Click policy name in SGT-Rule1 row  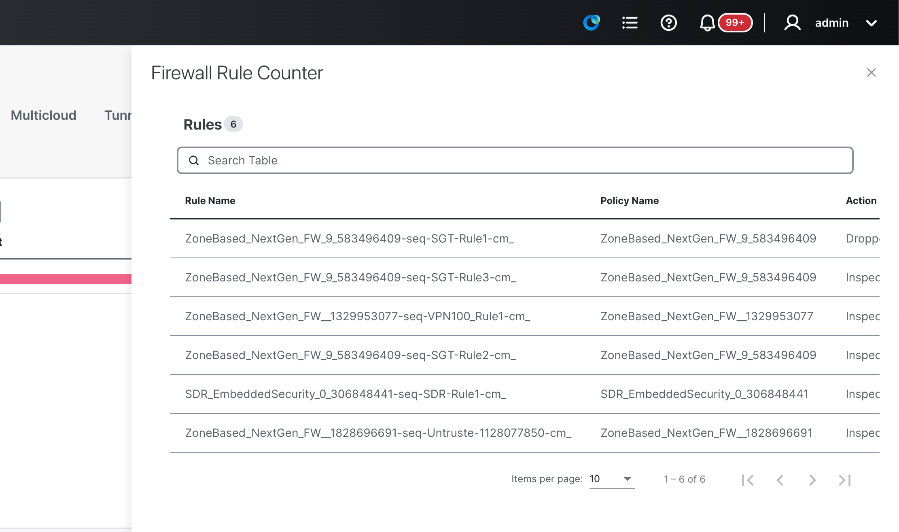click(x=708, y=238)
